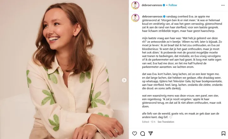The image size is (228, 139).
Task: Click the avatar next to the caption
Action: [x=135, y=18]
